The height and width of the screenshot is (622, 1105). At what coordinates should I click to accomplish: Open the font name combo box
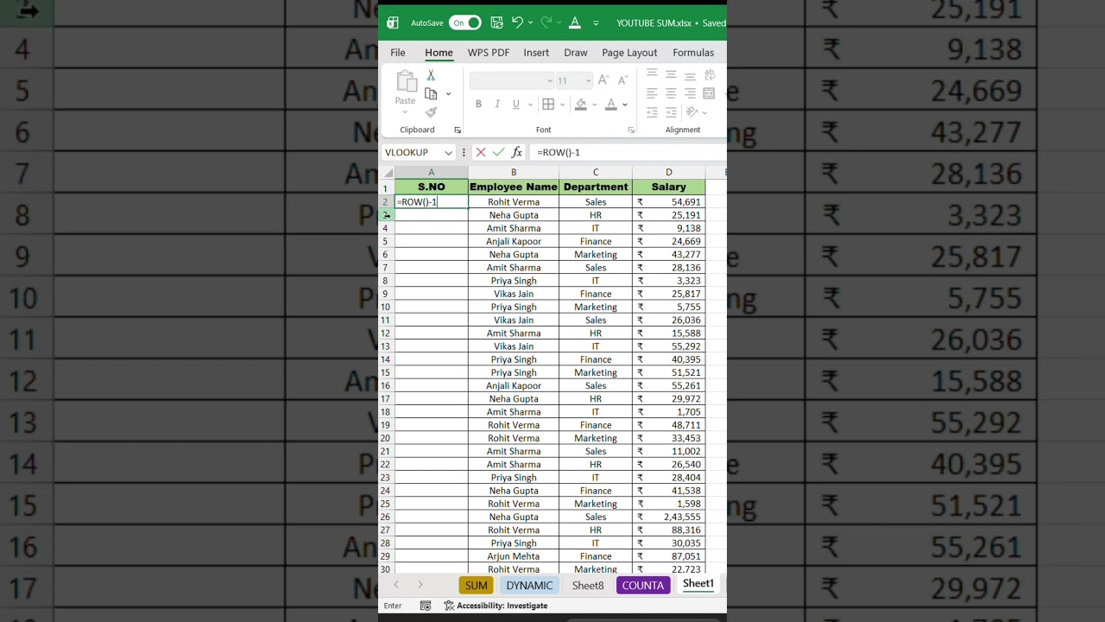512,80
